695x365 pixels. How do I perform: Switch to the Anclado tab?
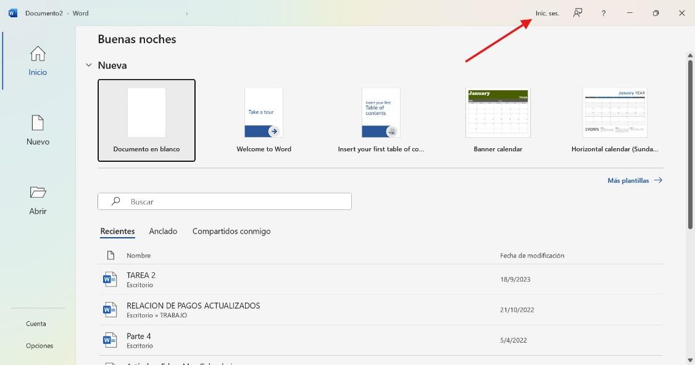[x=163, y=231]
